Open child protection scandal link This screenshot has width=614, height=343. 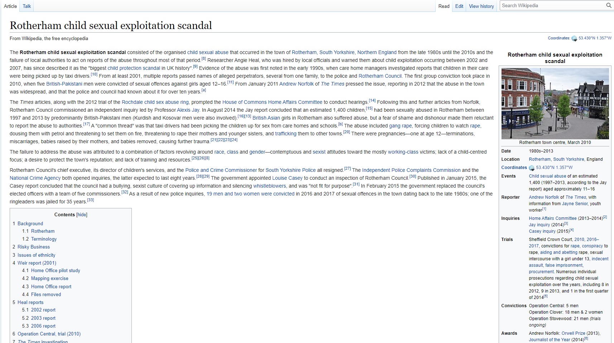134,68
